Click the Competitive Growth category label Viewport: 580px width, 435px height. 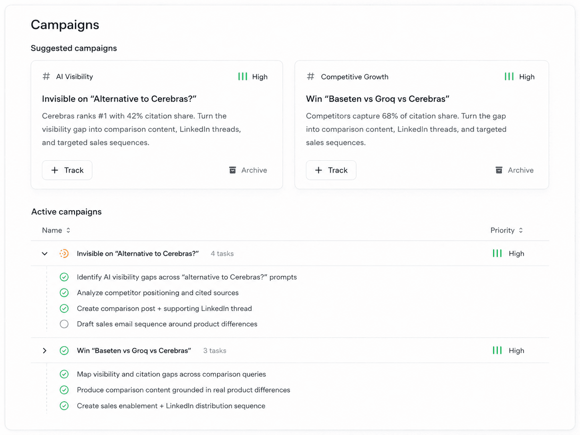coord(355,77)
